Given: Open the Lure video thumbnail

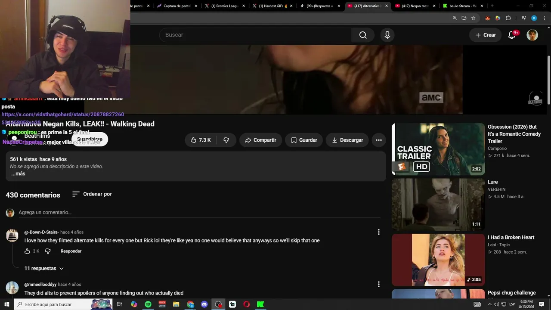Looking at the screenshot, I should (x=438, y=205).
